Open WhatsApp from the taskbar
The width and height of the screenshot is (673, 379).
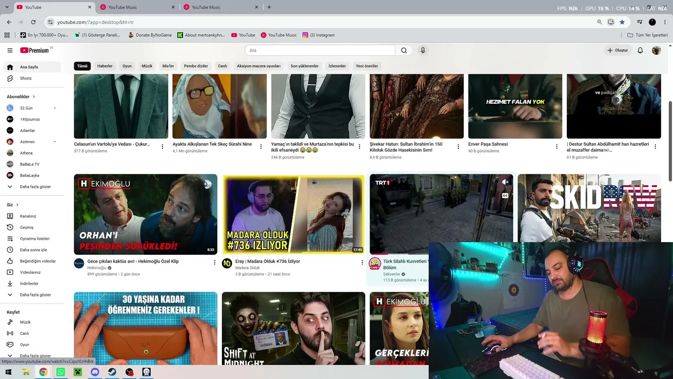click(60, 372)
